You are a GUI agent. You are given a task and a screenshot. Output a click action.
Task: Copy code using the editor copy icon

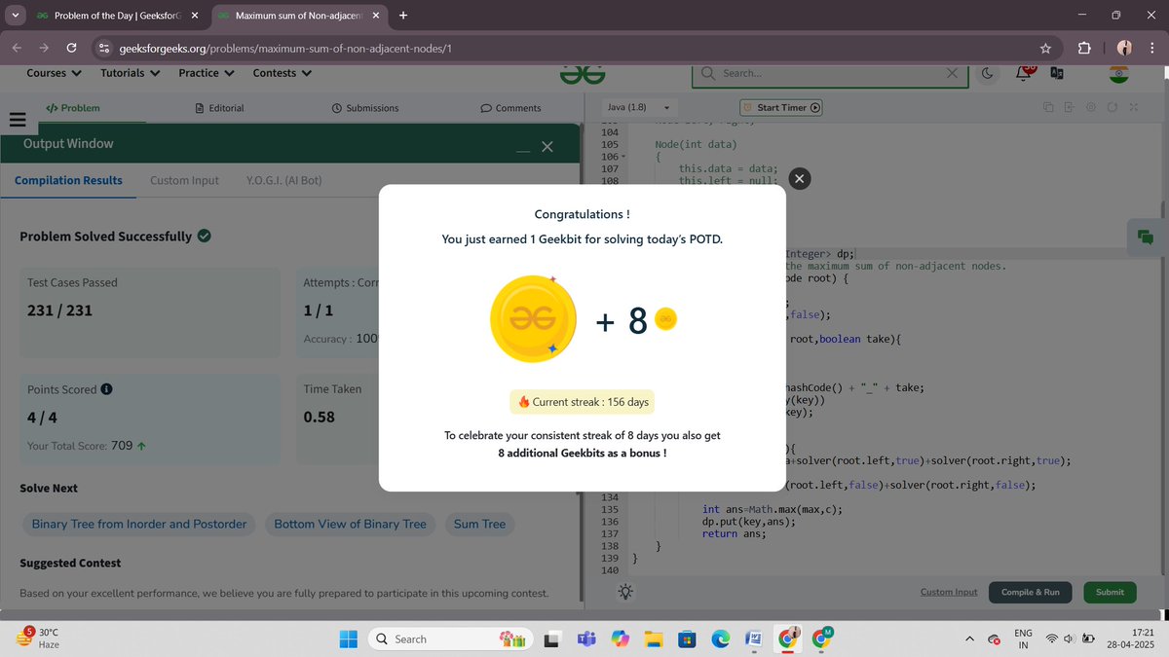[x=1048, y=107]
